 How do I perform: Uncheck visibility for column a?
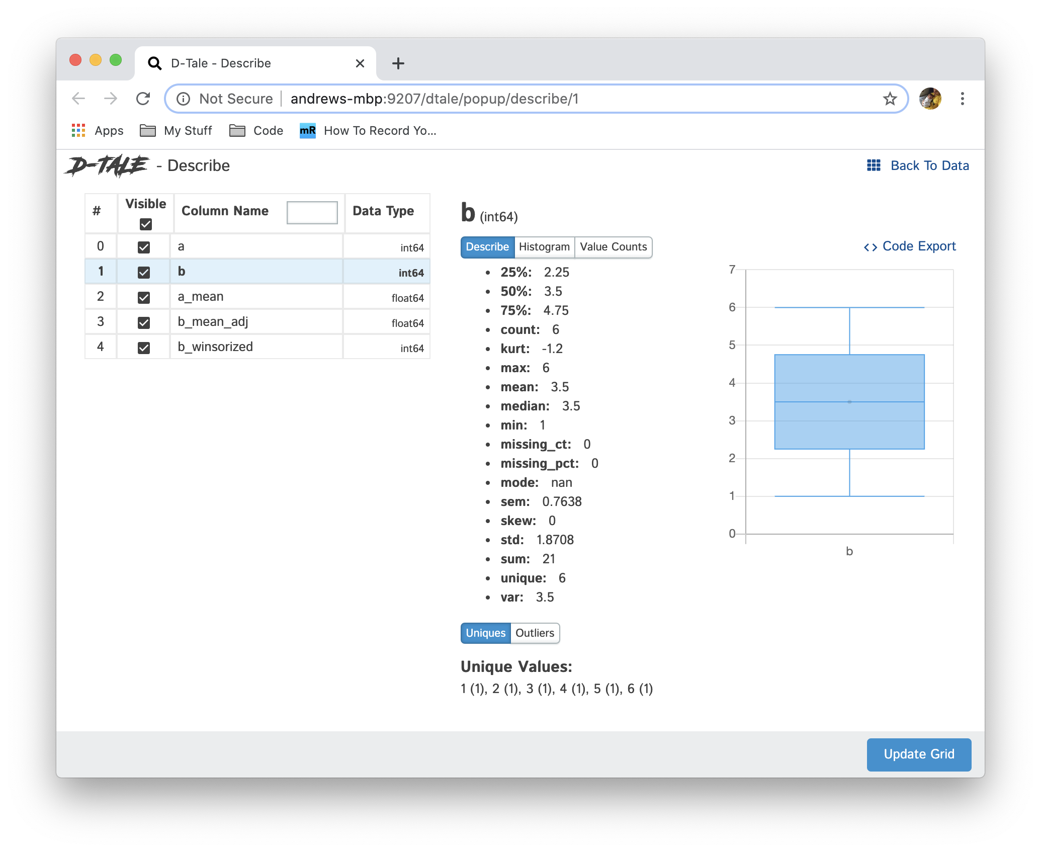point(144,247)
